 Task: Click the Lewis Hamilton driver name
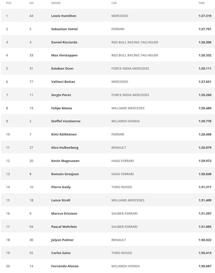64,16
